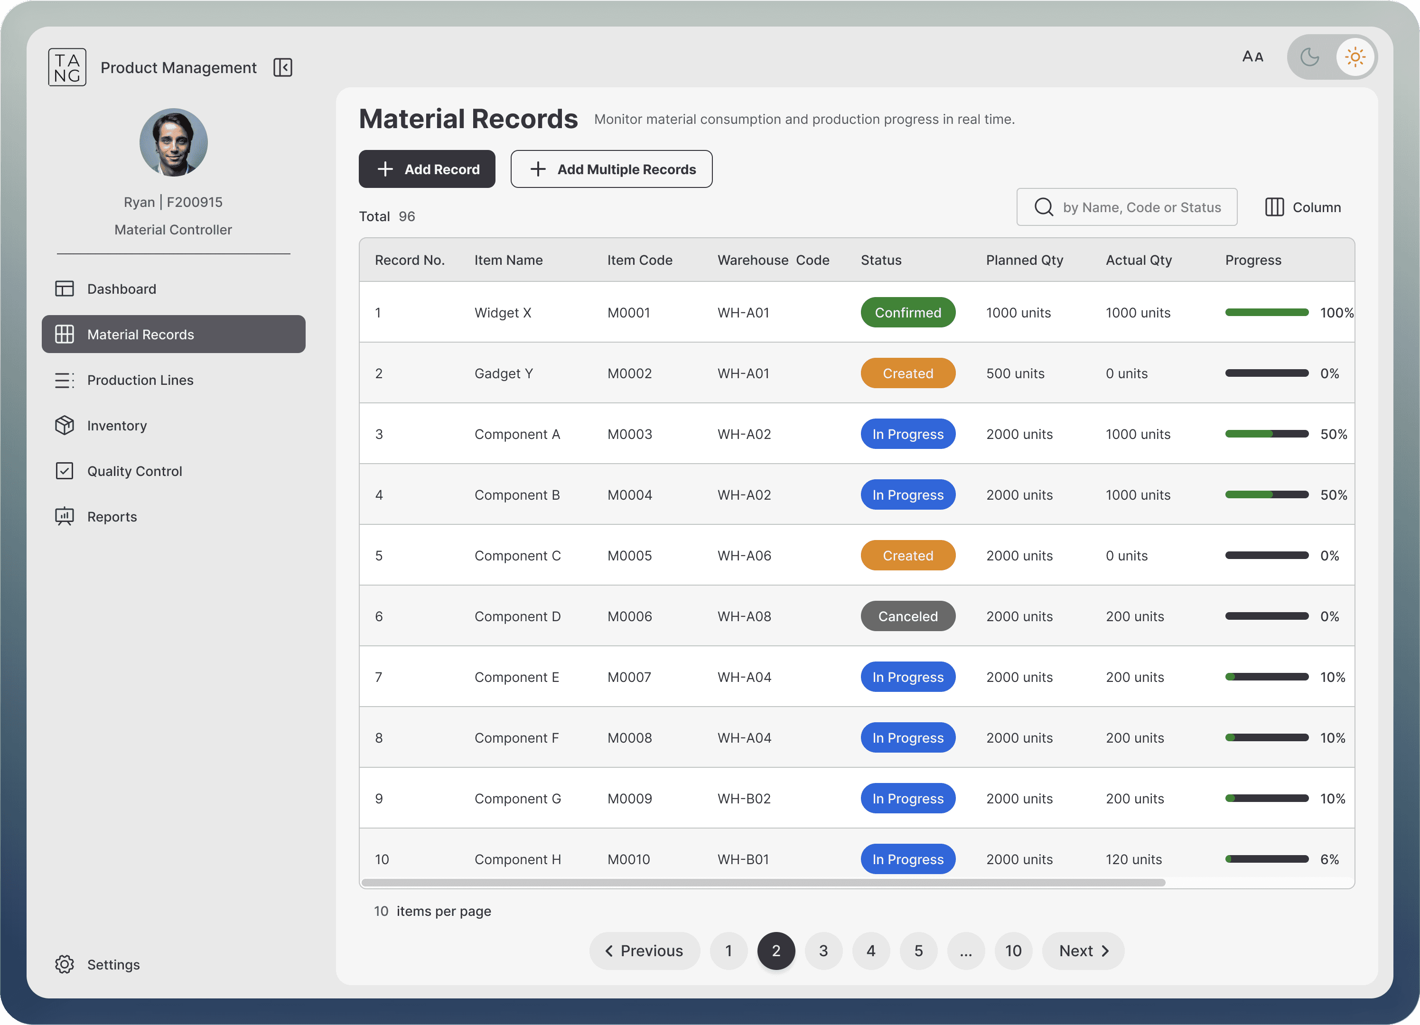This screenshot has width=1420, height=1025.
Task: Expand the ellipsis pagination pages
Action: pyautogui.click(x=966, y=951)
